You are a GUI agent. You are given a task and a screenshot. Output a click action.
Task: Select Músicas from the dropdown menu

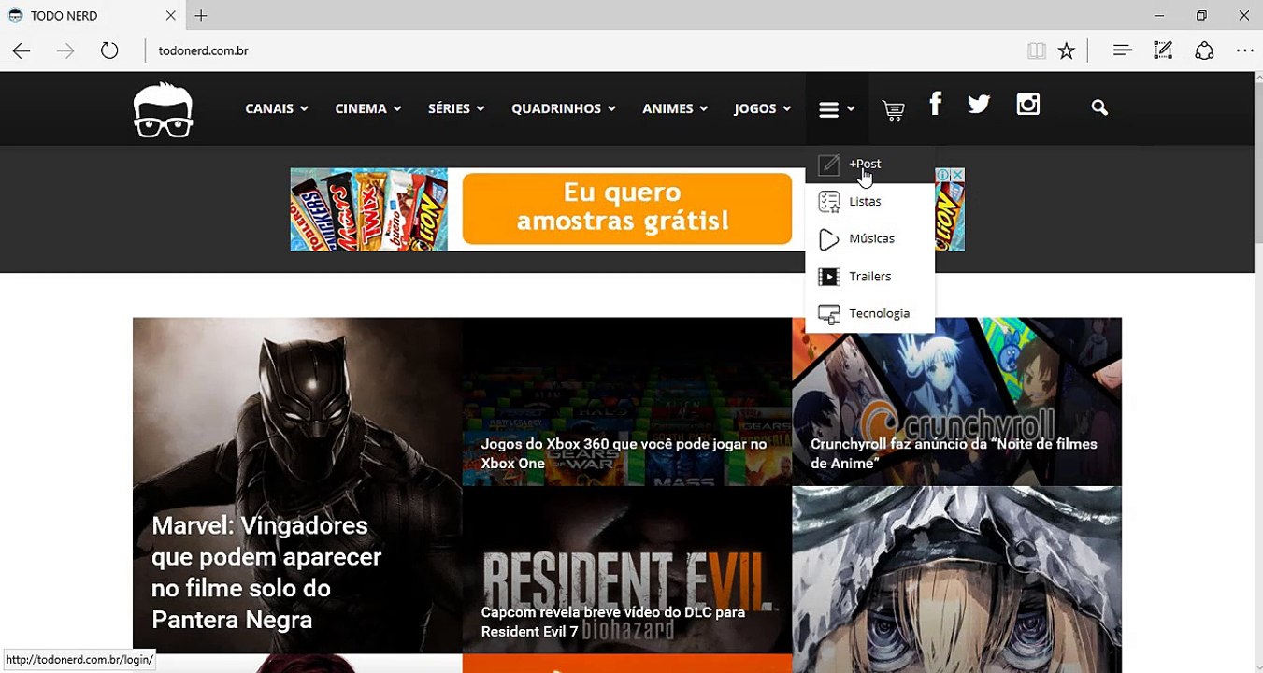(x=871, y=238)
